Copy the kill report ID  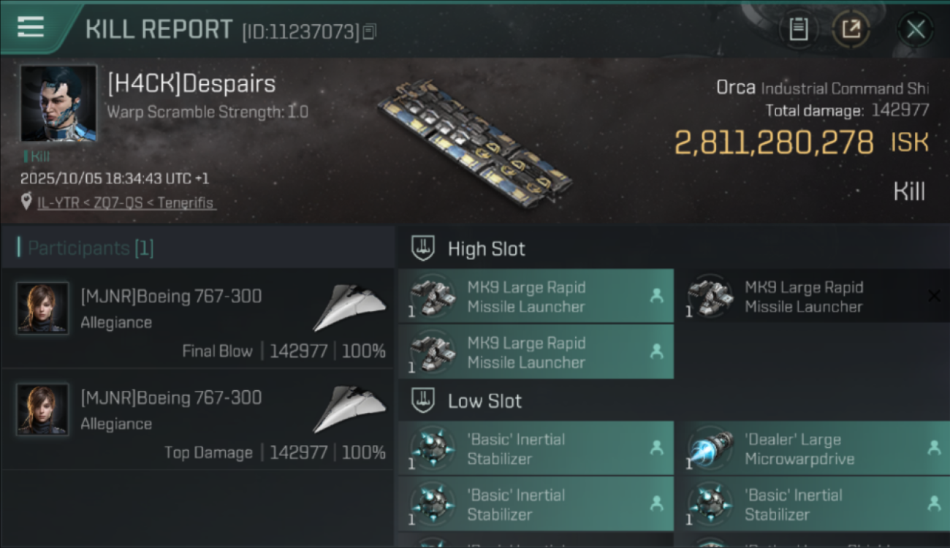(369, 31)
